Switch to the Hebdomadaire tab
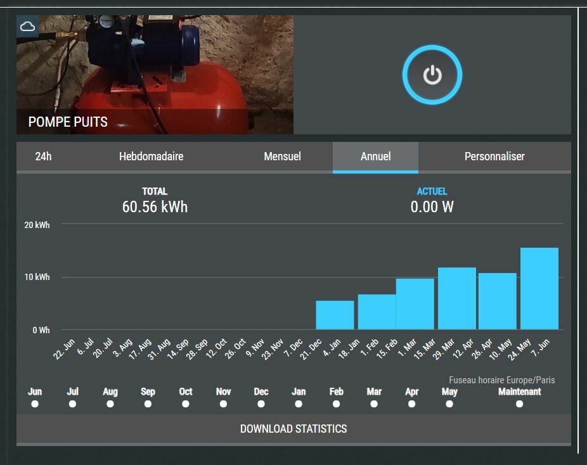The height and width of the screenshot is (465, 587). [152, 156]
